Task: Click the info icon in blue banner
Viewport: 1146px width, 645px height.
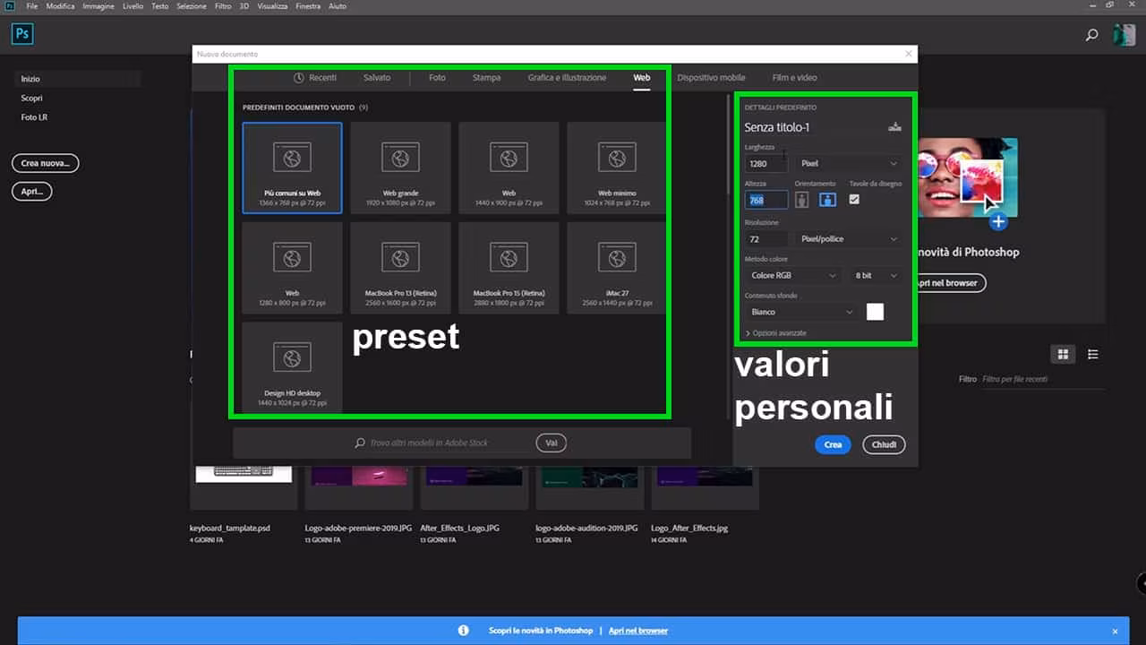Action: [463, 631]
